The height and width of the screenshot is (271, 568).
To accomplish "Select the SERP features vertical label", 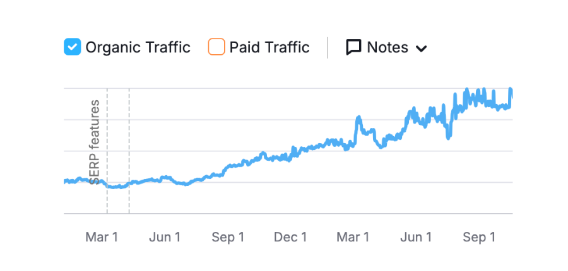I will click(95, 142).
